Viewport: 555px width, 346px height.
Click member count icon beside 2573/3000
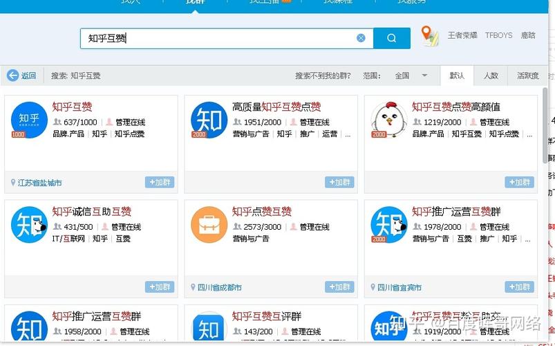point(237,226)
